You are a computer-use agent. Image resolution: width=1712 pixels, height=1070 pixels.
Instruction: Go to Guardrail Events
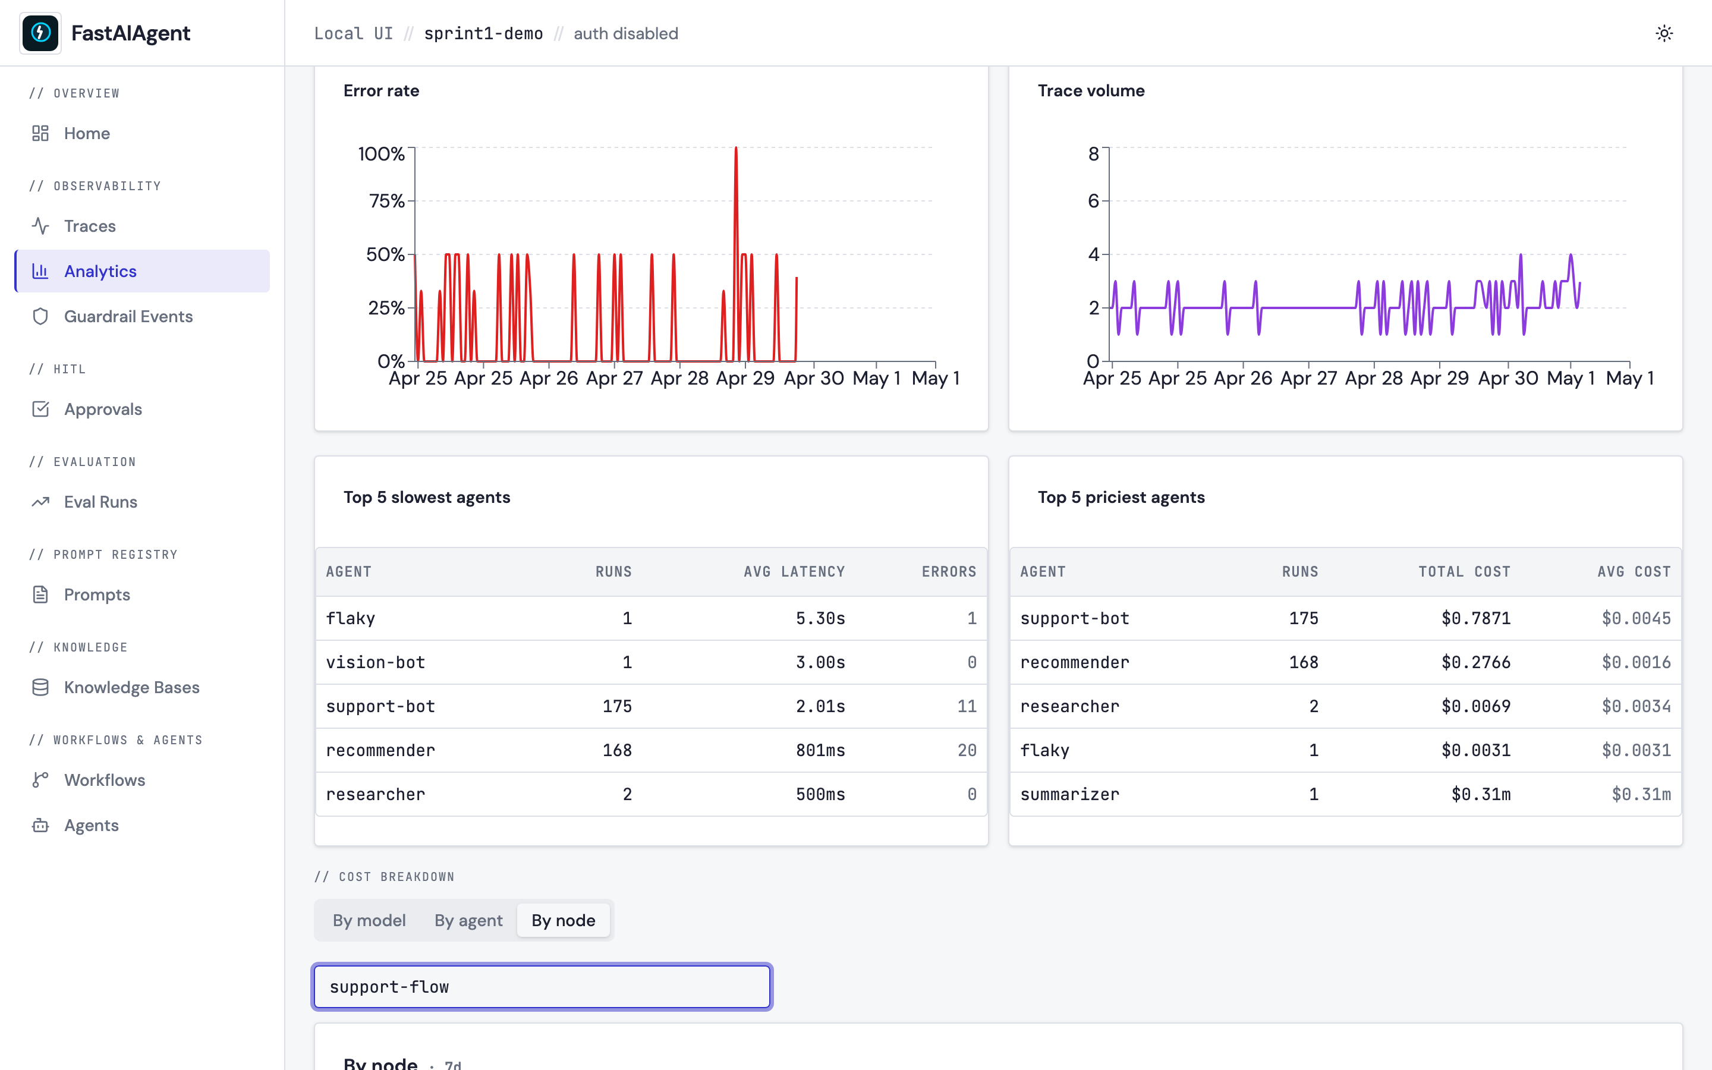point(142,316)
